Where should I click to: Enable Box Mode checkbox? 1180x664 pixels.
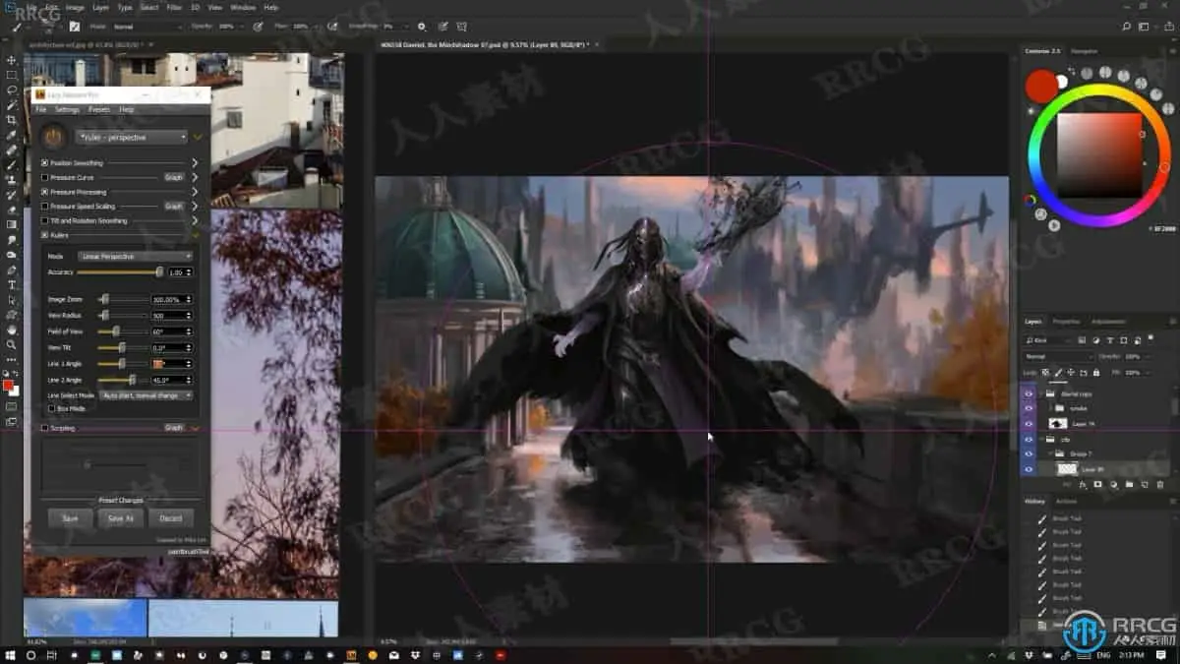[x=52, y=408]
